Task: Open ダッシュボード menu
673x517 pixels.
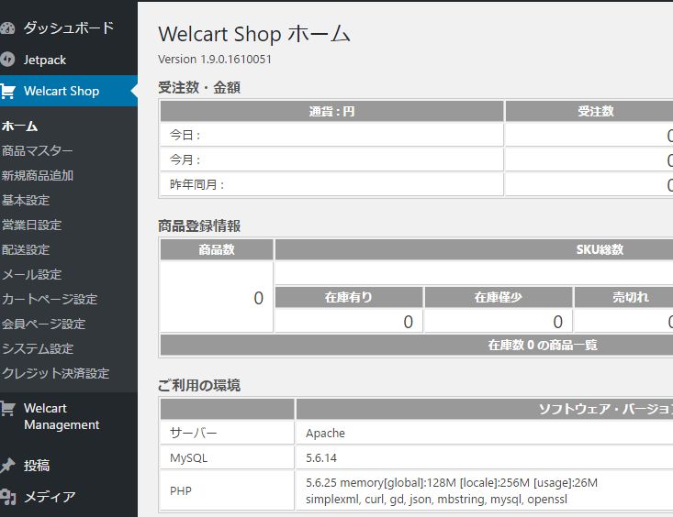Action: click(69, 27)
